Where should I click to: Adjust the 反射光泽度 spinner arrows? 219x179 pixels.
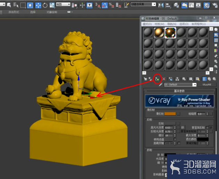pos(175,131)
